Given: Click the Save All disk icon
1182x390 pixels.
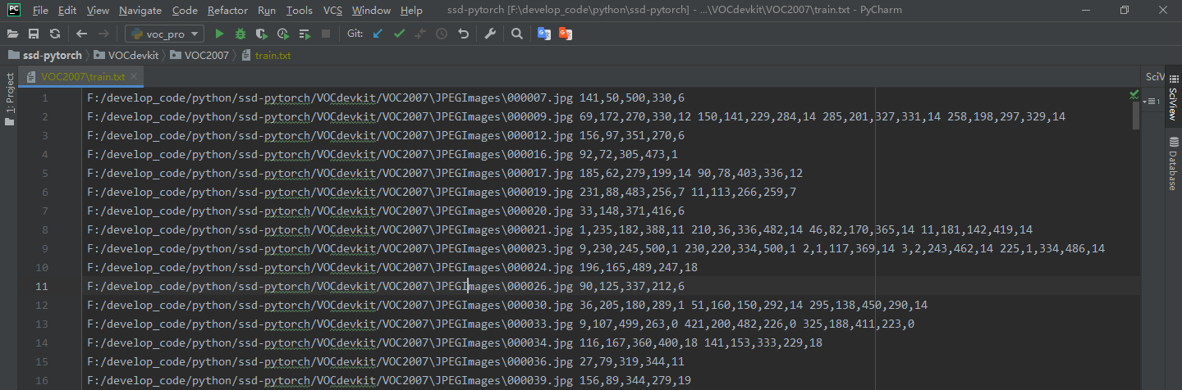Looking at the screenshot, I should click(x=34, y=34).
